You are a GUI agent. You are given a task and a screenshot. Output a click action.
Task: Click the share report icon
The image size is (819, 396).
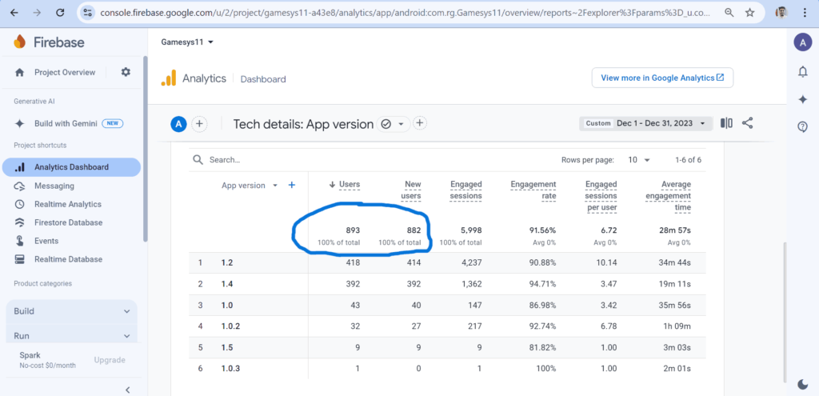pyautogui.click(x=748, y=123)
